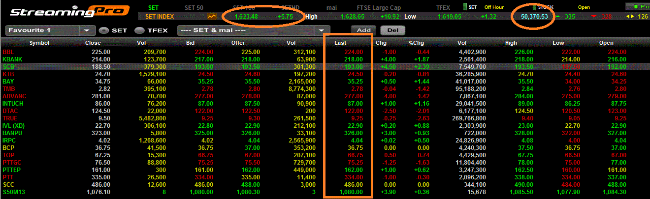Click the yellow left-right unchanged arrows icon
The image size is (650, 199).
[x=629, y=16]
